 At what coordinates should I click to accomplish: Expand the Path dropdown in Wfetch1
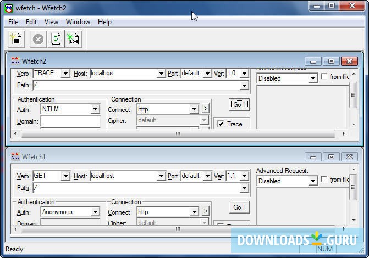(x=245, y=188)
